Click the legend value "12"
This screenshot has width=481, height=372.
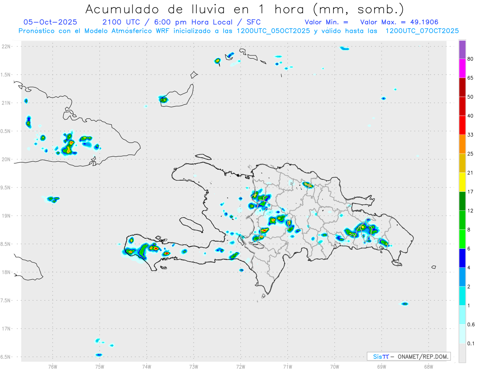(x=471, y=211)
